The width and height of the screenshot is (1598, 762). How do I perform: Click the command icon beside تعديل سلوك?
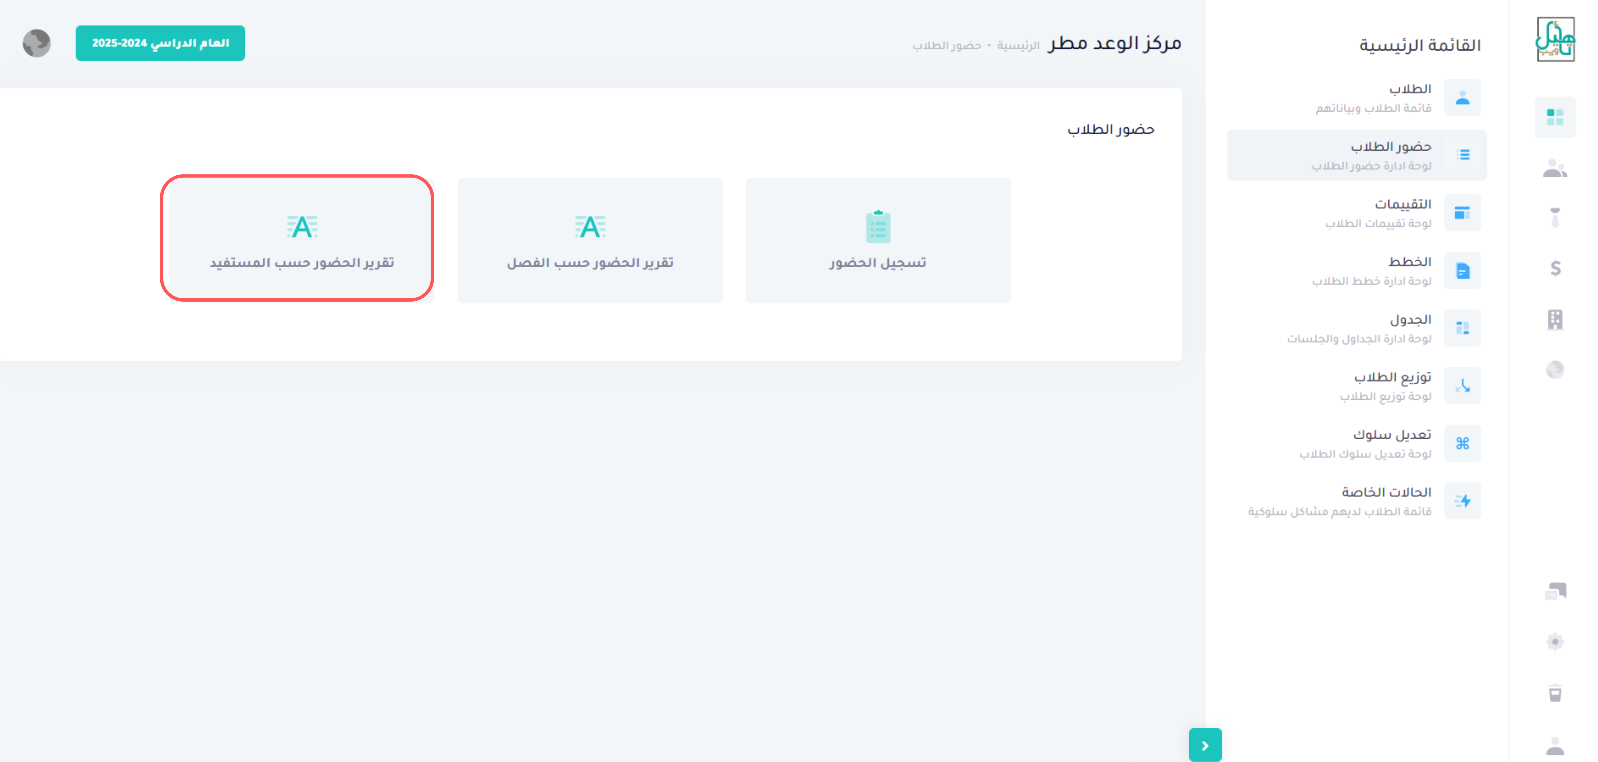coord(1462,443)
